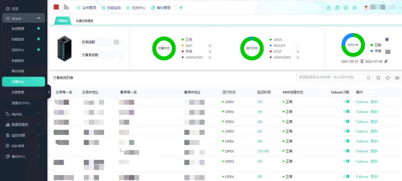Toggle the 正常 legend in 恢复状态 chart
The width and height of the screenshot is (402, 181).
click(x=187, y=40)
